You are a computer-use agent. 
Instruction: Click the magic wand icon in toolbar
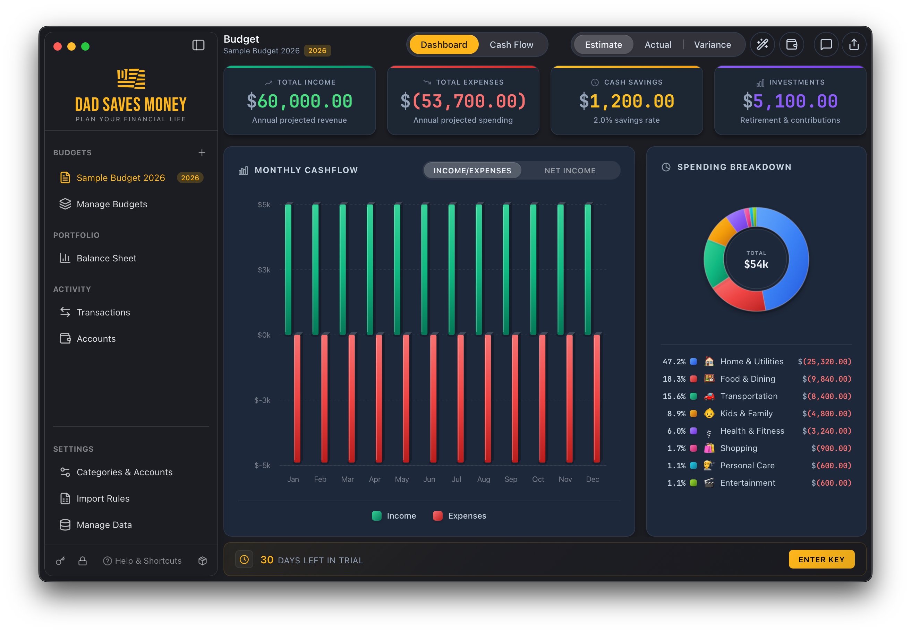click(x=762, y=44)
